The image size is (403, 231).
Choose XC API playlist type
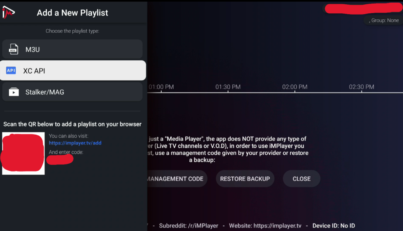pos(73,70)
